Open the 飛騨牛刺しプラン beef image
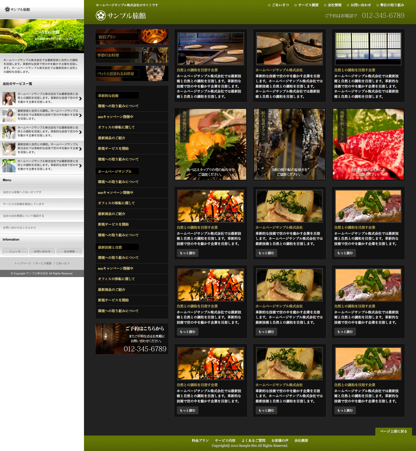The height and width of the screenshot is (451, 416). point(368,144)
